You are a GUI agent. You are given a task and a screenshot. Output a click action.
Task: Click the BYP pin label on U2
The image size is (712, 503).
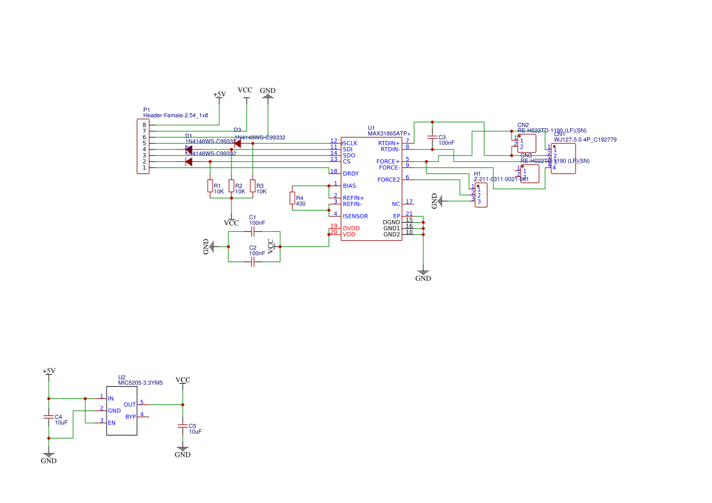(131, 417)
